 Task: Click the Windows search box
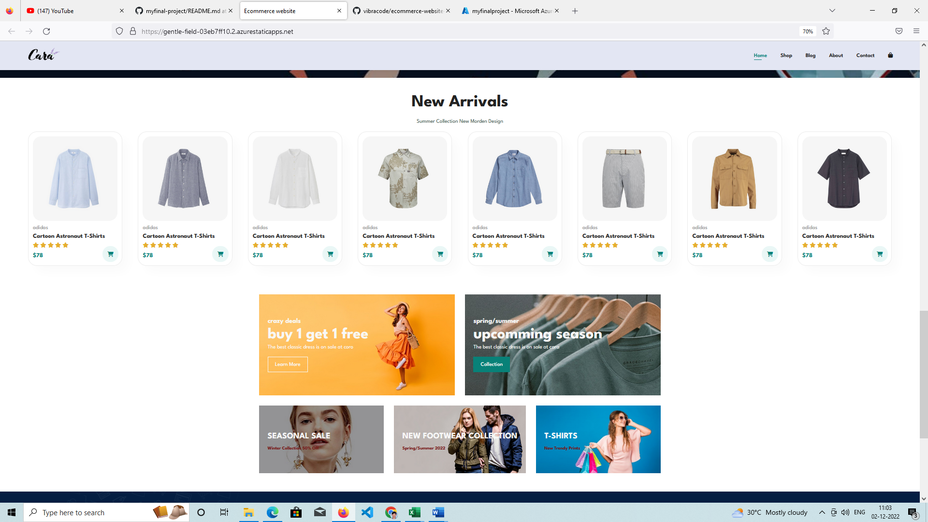106,512
